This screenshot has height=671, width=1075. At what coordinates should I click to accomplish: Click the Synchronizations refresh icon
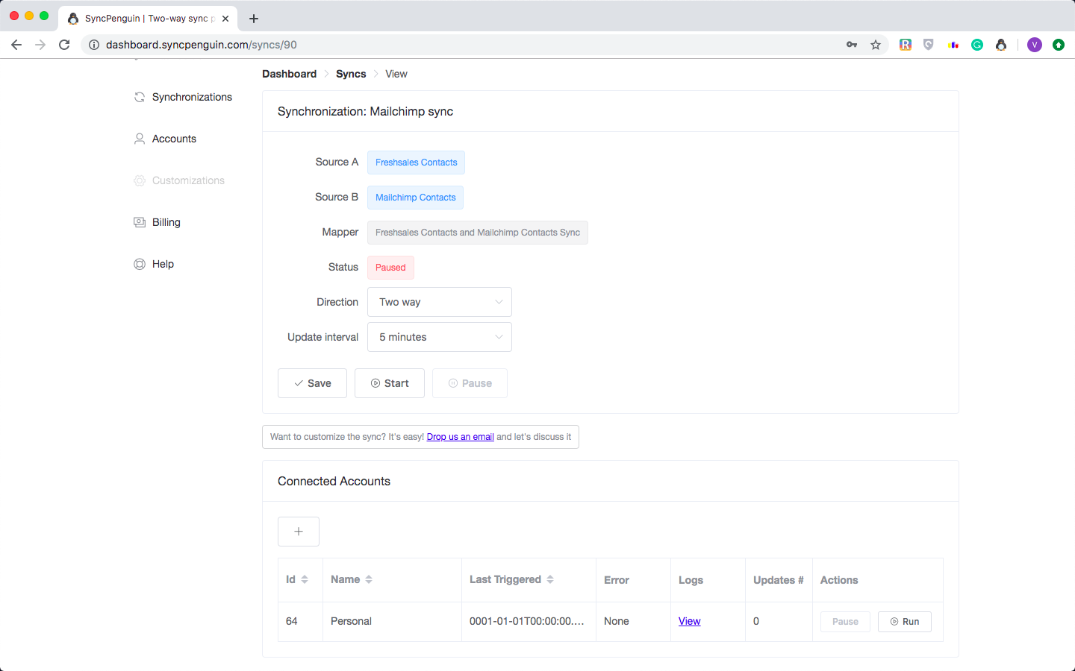tap(140, 97)
